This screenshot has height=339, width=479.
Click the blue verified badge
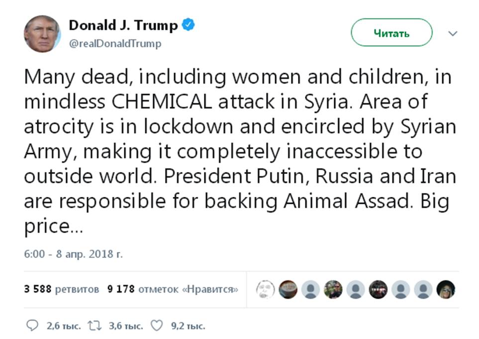[188, 25]
